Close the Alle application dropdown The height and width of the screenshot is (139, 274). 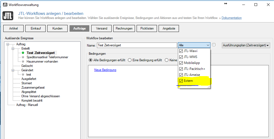(208, 45)
